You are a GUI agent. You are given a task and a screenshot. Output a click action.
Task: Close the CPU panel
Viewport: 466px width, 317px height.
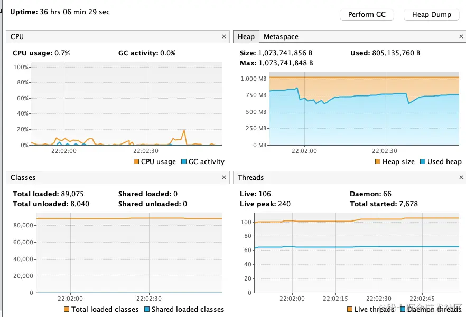tap(224, 37)
